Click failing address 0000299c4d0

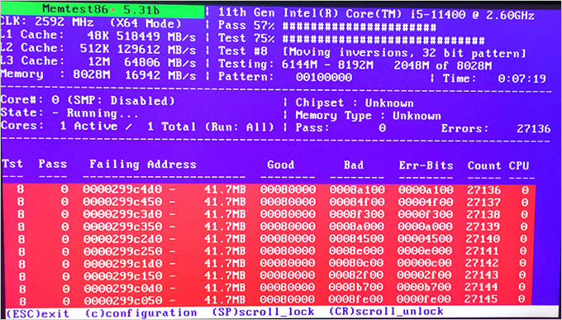[122, 190]
